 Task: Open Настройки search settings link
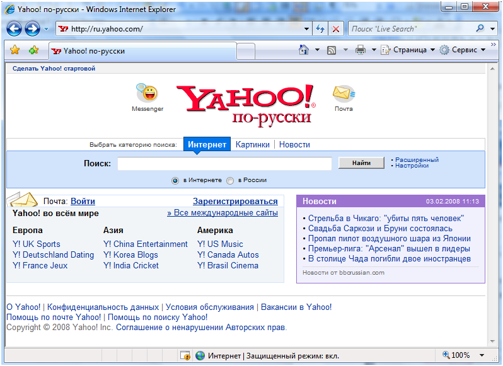click(412, 166)
